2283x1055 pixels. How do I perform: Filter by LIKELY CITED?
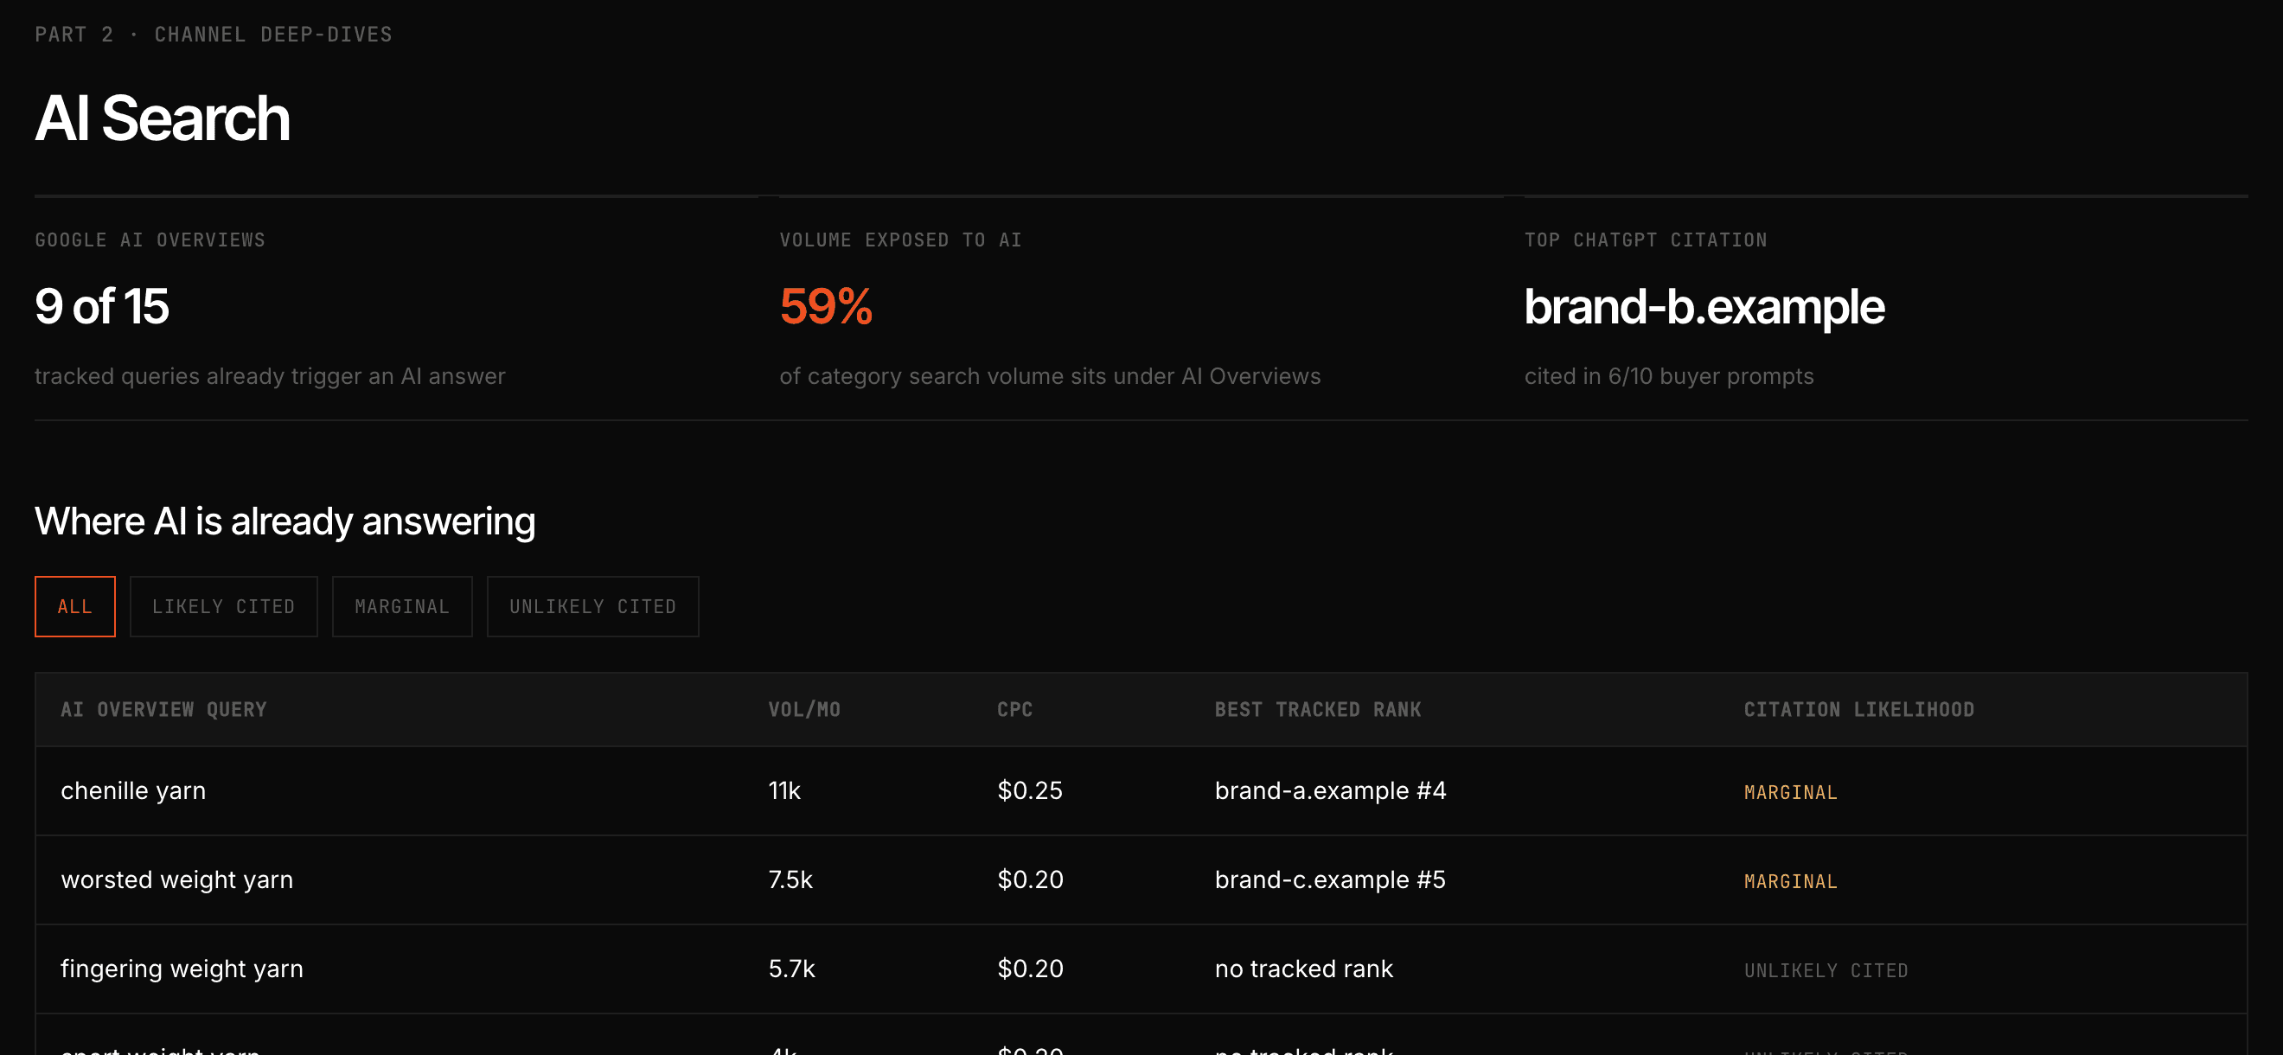point(223,606)
